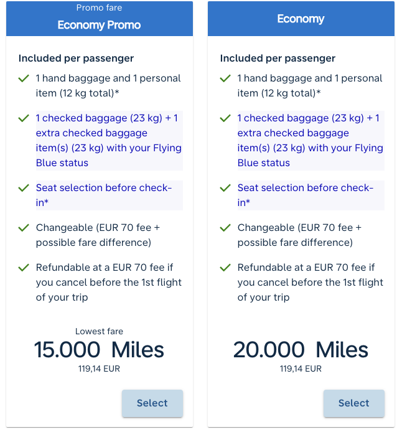Click Changeable checkmark in Economy card

pos(226,228)
